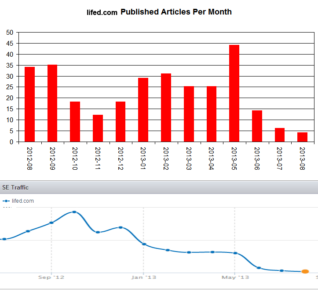The height and width of the screenshot is (292, 318).
Task: Click the Sep '12 data point on the traffic line
Action: [51, 223]
